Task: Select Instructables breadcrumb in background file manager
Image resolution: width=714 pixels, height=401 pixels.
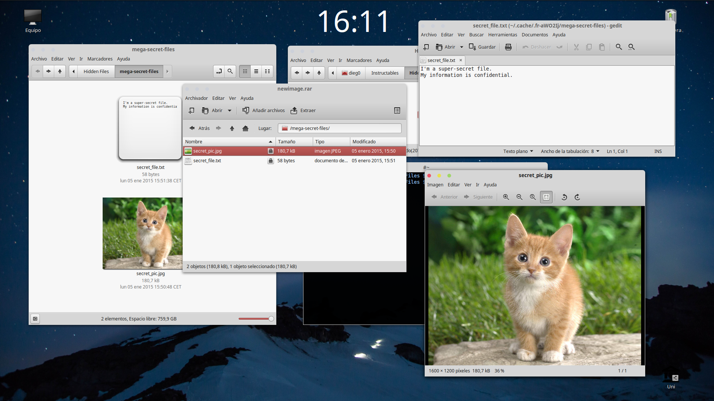Action: (385, 73)
